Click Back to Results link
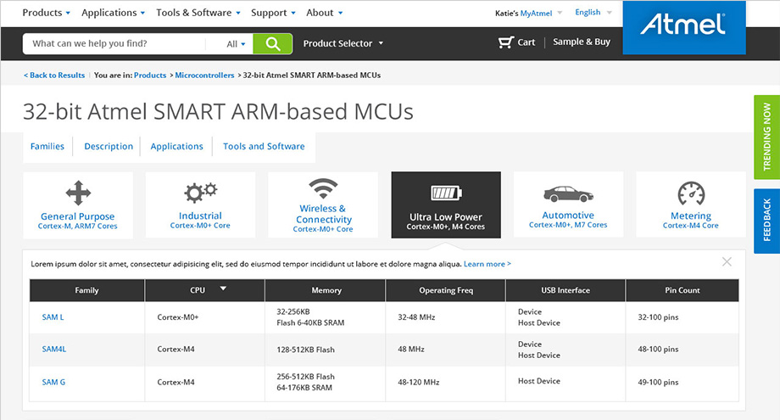 54,76
